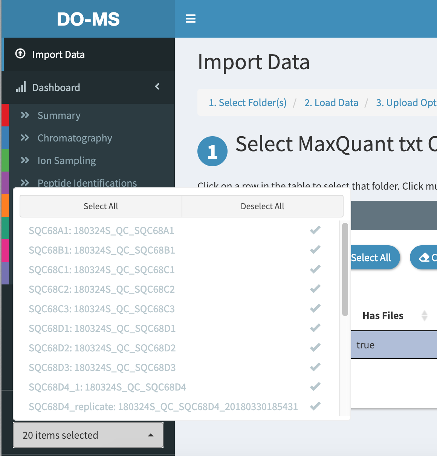437x456 pixels.
Task: Toggle checkmark for SQC68B1 experiment
Action: (315, 249)
